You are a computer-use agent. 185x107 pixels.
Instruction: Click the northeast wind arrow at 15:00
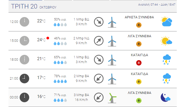(x=99, y=41)
